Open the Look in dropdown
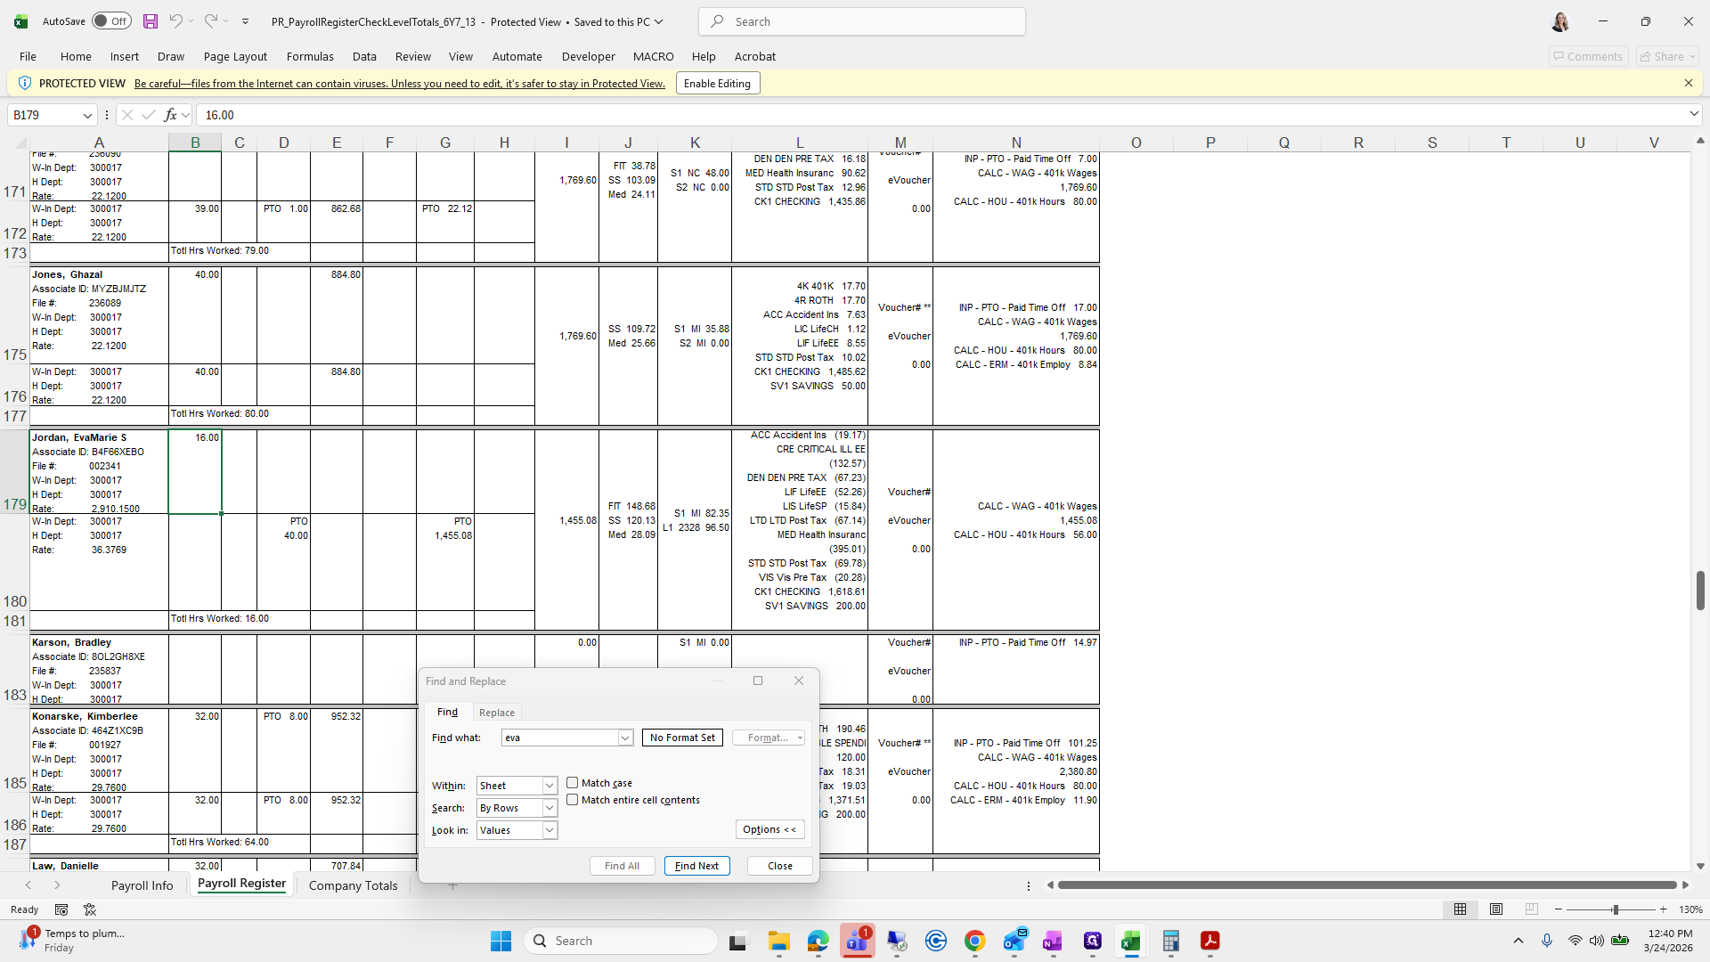The height and width of the screenshot is (962, 1710). point(550,830)
